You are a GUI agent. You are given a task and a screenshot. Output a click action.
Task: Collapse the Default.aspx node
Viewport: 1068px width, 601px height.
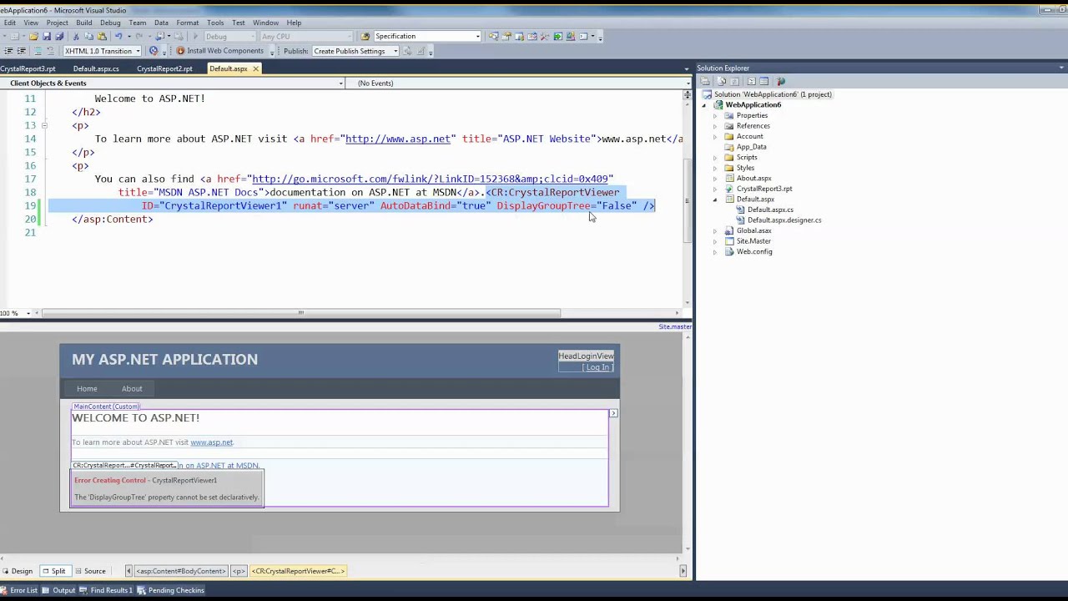715,199
